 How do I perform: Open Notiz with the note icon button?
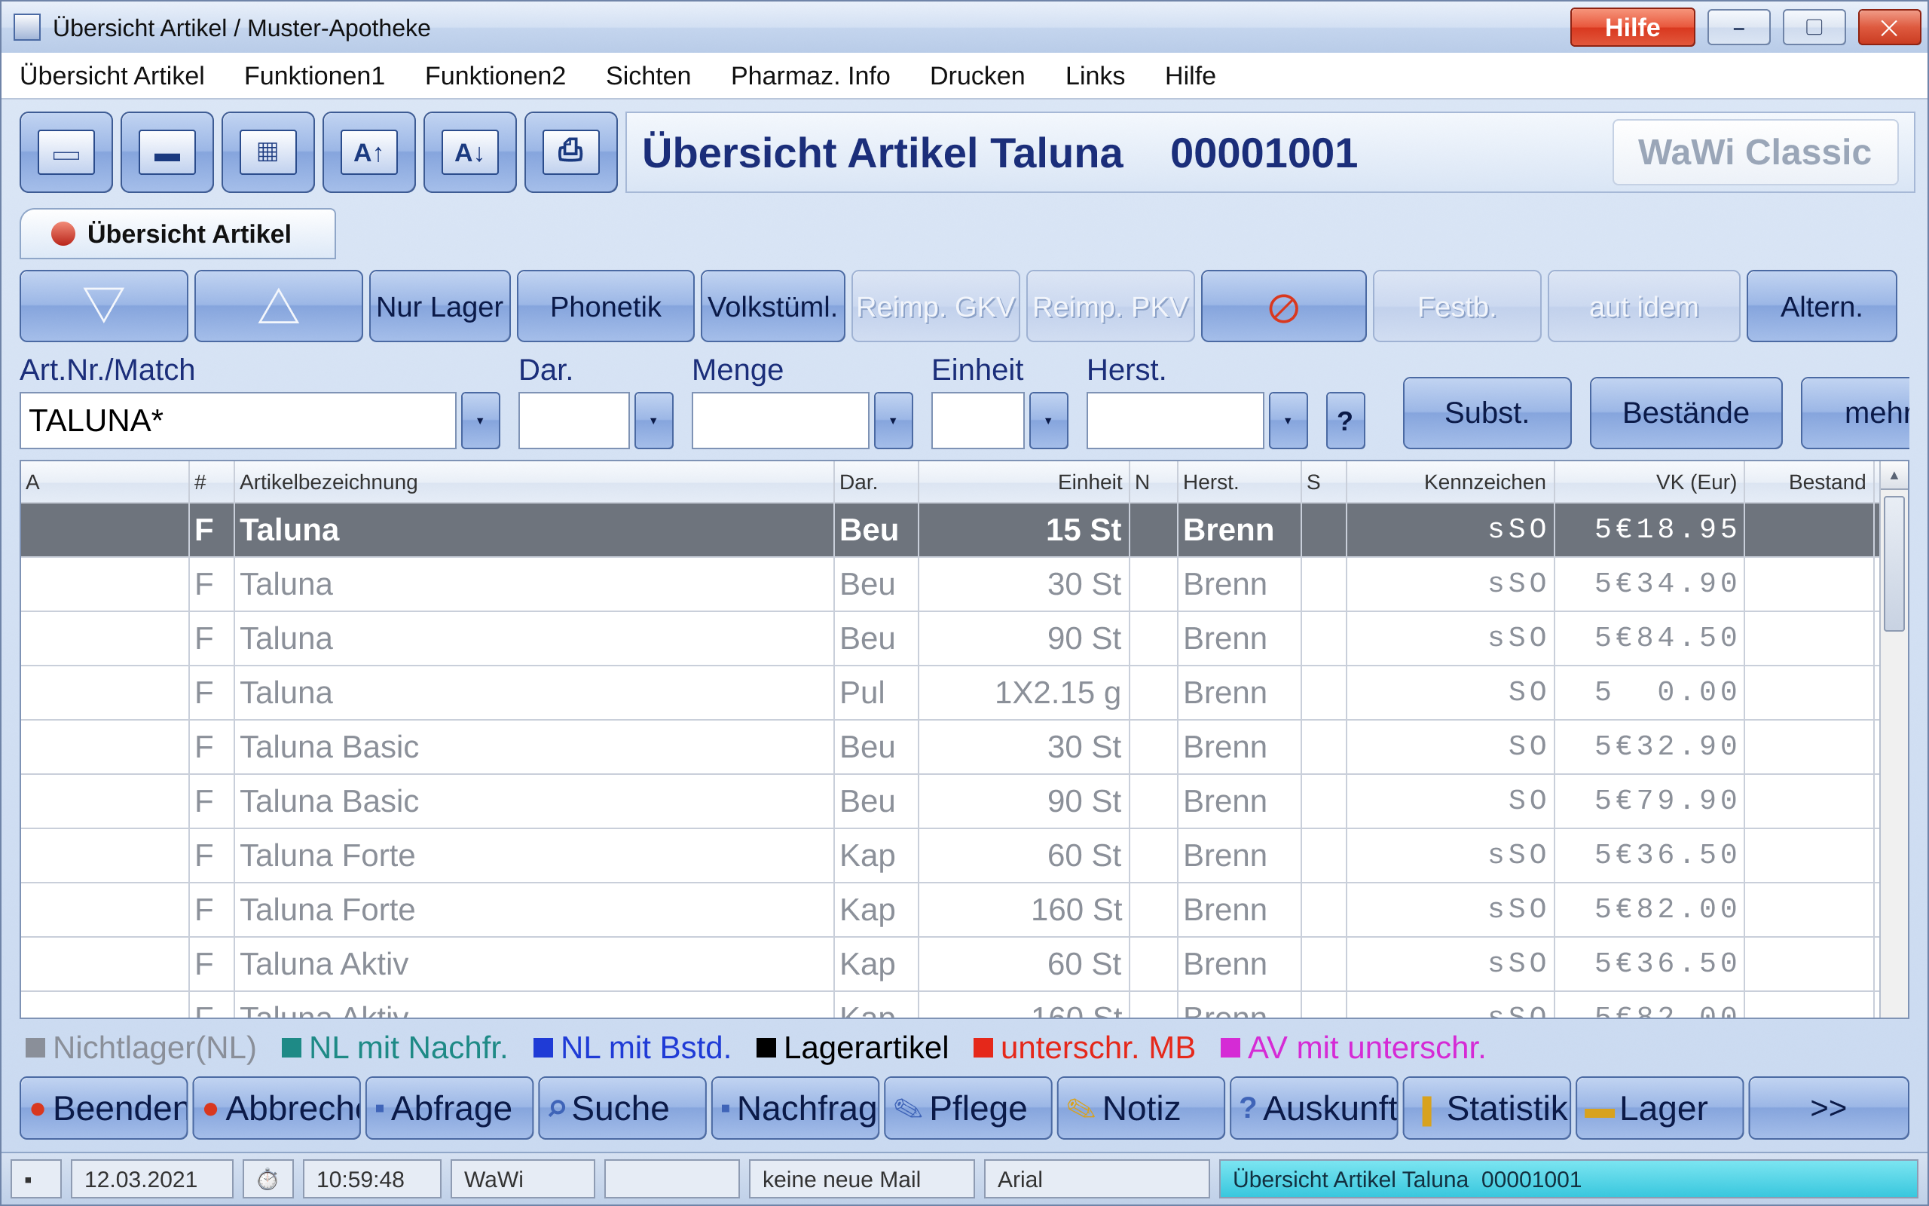[x=1141, y=1108]
